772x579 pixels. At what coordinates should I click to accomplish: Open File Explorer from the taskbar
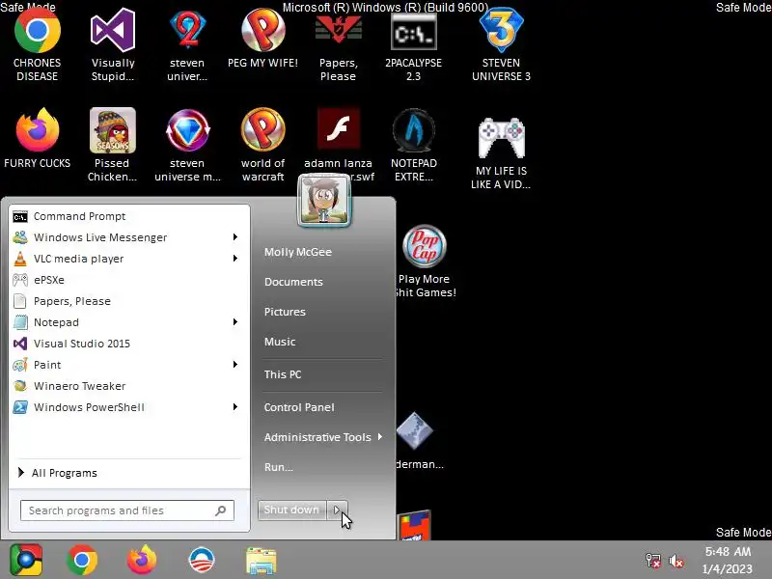(x=261, y=561)
